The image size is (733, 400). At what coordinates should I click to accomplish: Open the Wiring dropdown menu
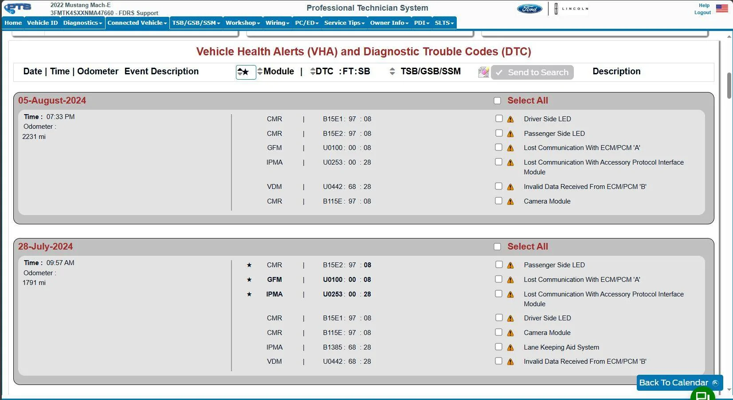click(x=277, y=23)
